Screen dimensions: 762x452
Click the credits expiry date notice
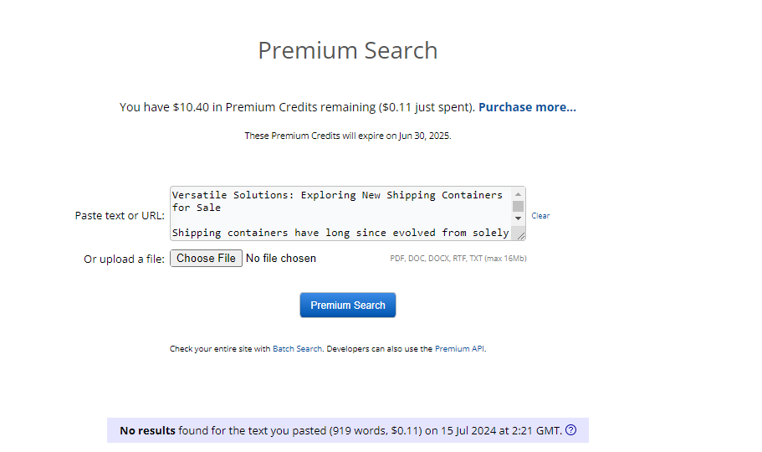pyautogui.click(x=348, y=136)
